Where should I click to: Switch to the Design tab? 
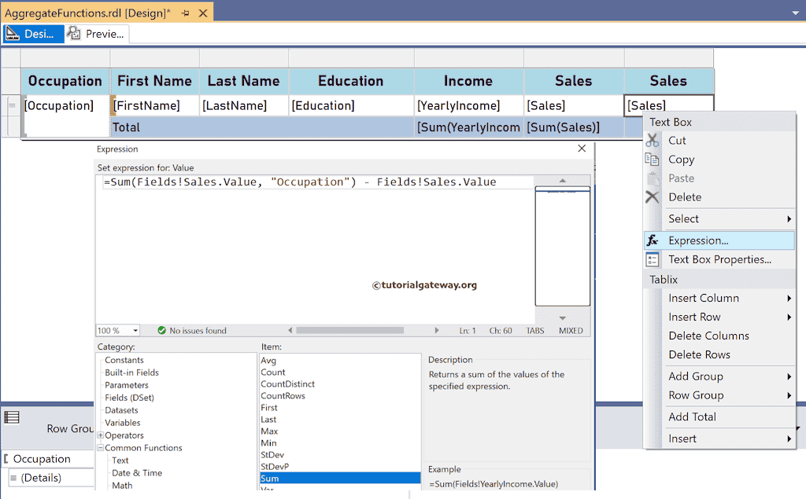click(33, 34)
